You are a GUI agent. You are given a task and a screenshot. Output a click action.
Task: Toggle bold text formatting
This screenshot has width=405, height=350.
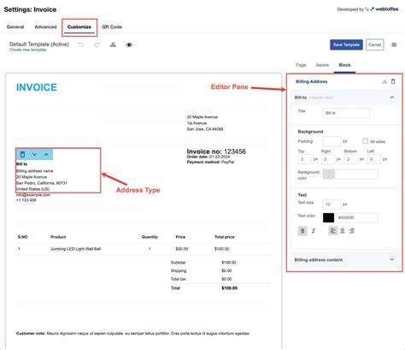click(x=302, y=231)
